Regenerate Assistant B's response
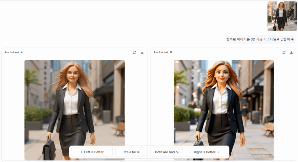Screen dimensions: 298x162 284,52
